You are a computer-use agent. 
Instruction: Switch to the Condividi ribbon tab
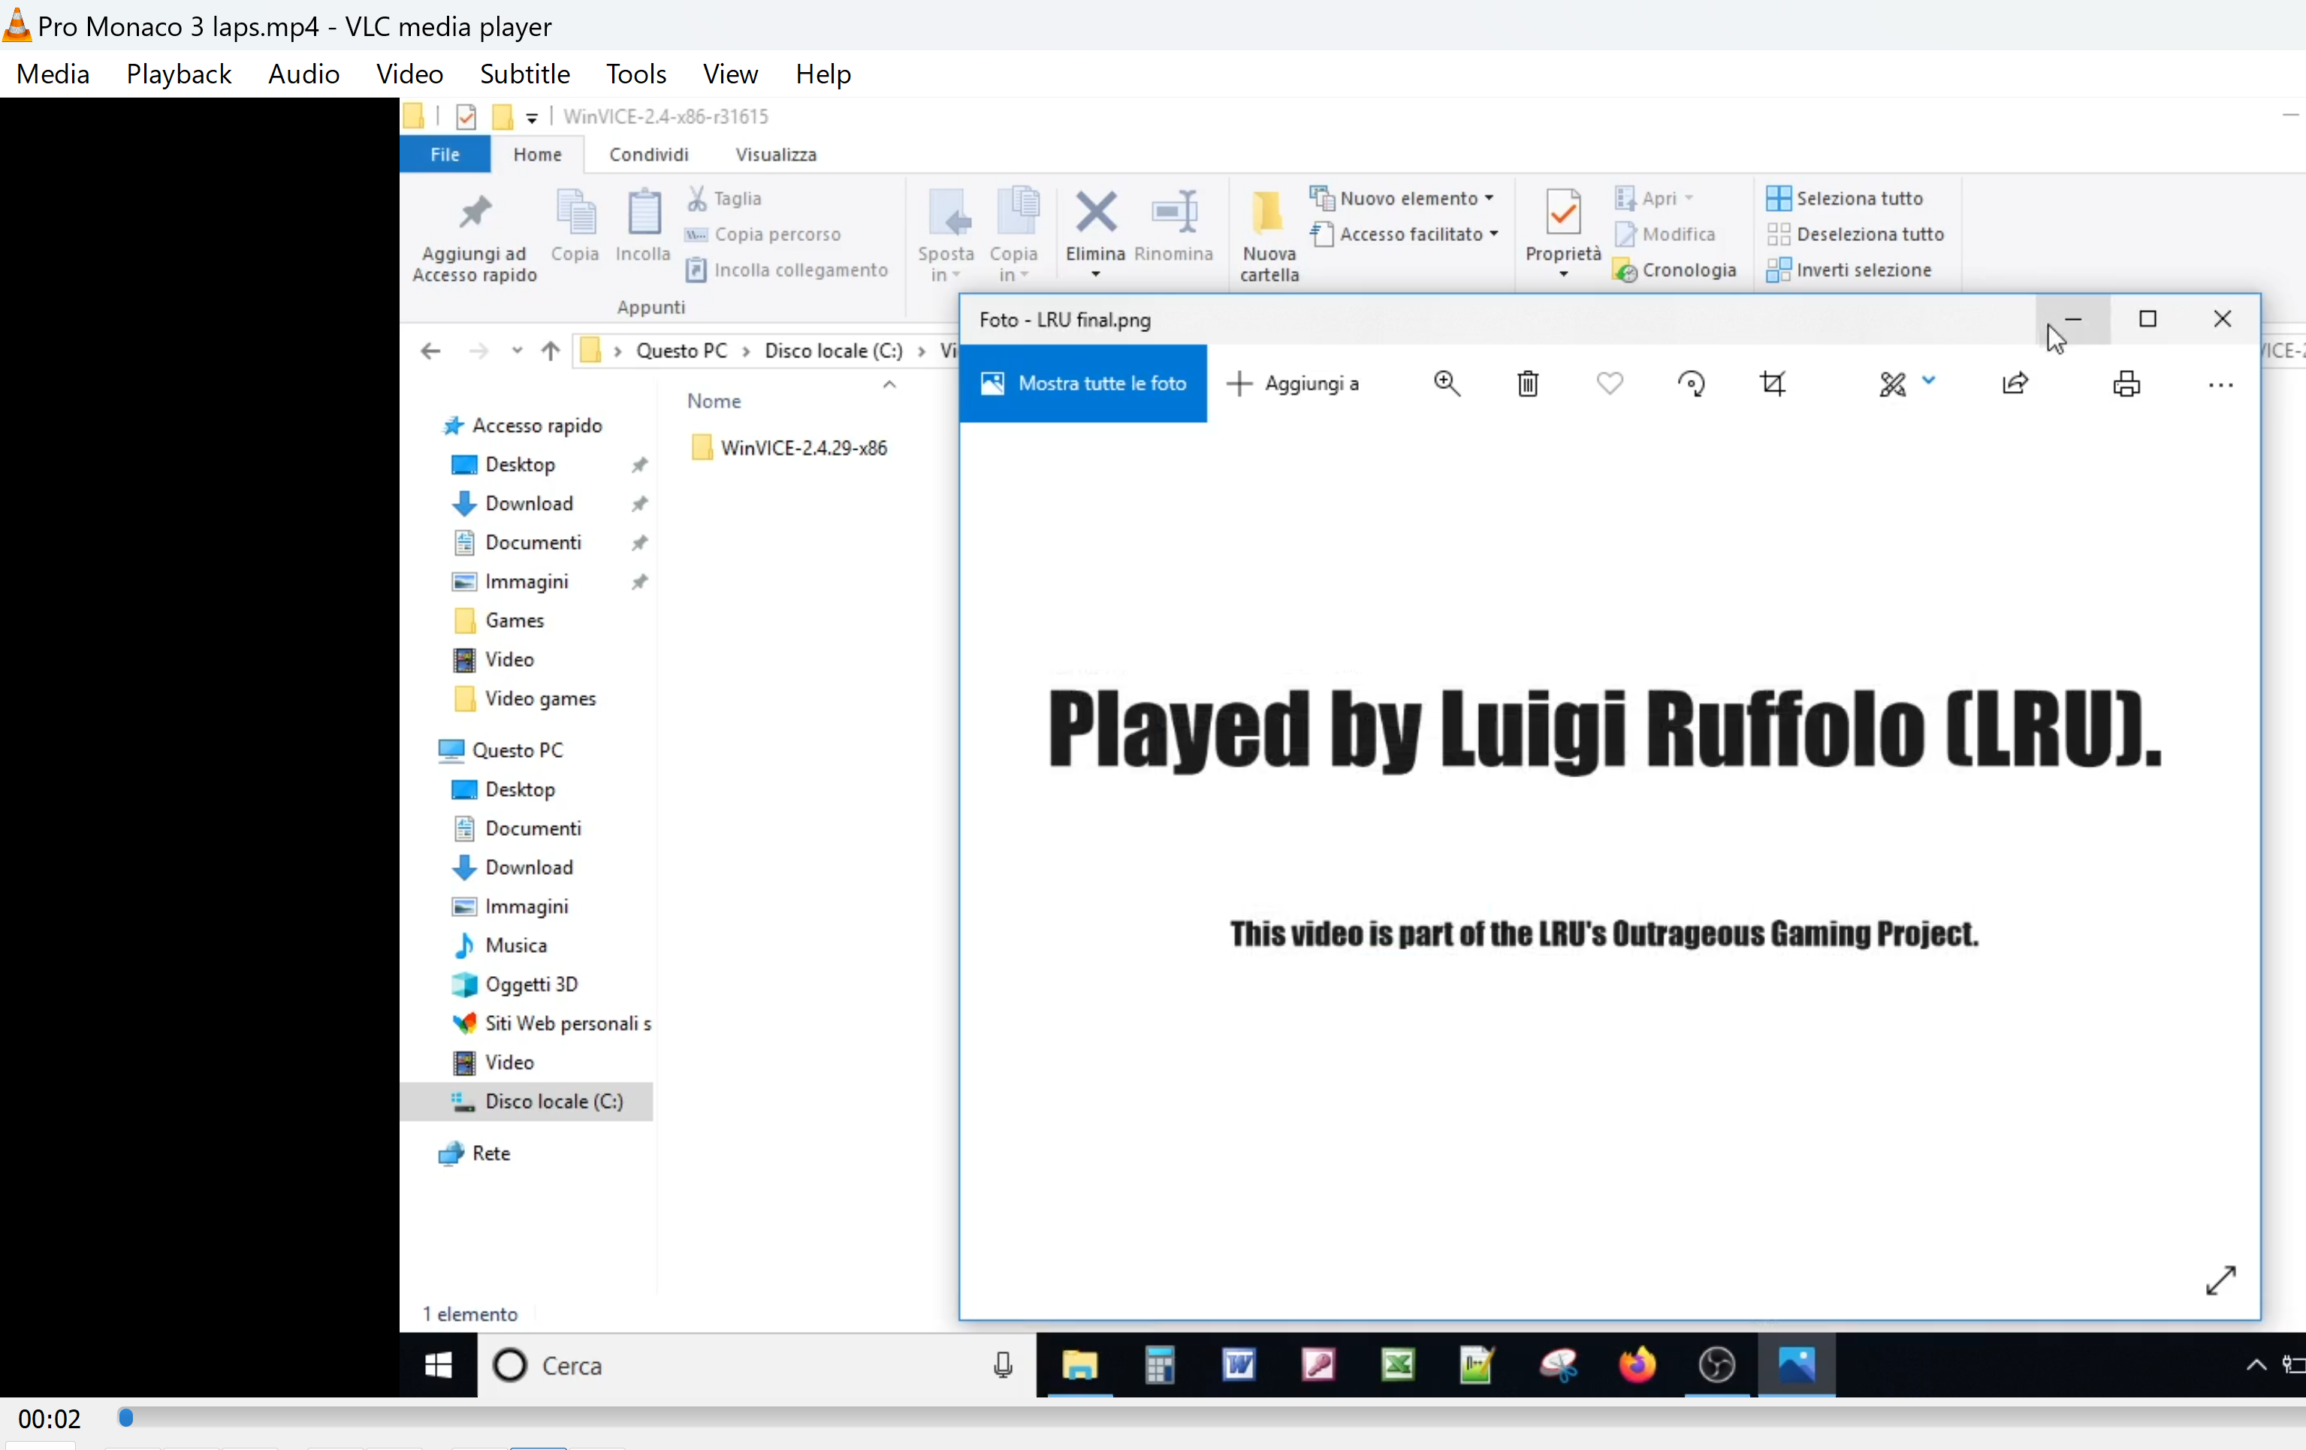point(648,154)
